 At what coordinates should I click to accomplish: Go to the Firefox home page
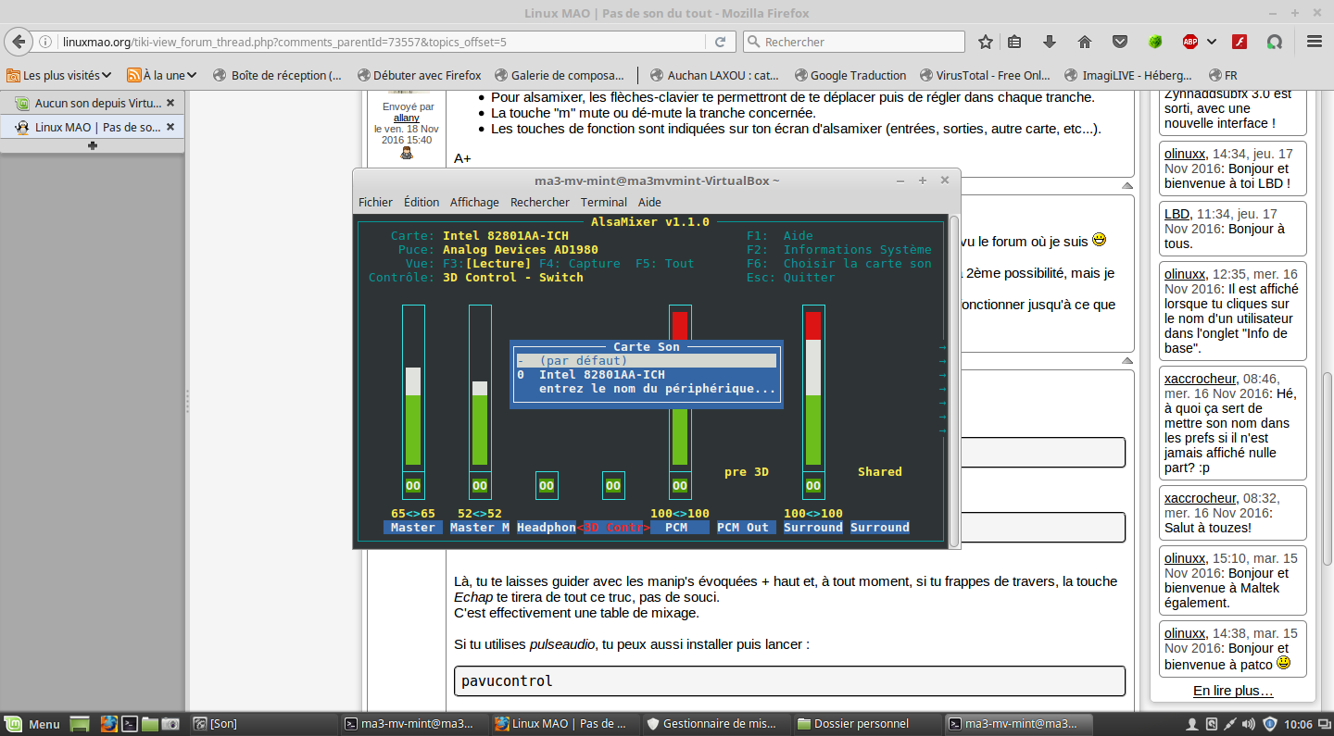coord(1085,42)
